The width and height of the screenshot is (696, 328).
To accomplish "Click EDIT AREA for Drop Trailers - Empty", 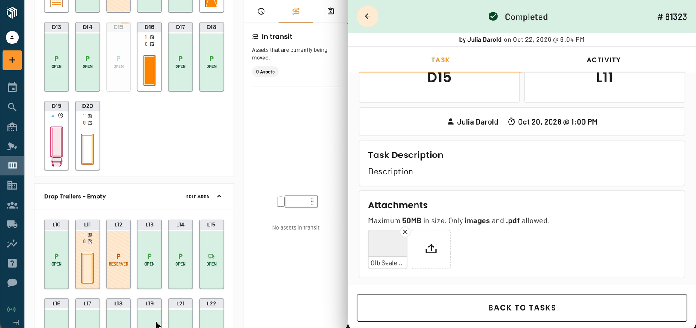I will pos(198,197).
